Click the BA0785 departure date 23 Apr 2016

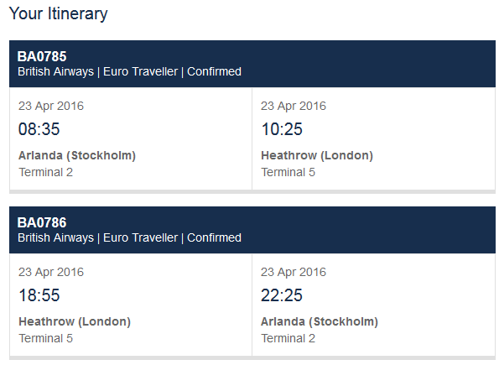tap(51, 106)
